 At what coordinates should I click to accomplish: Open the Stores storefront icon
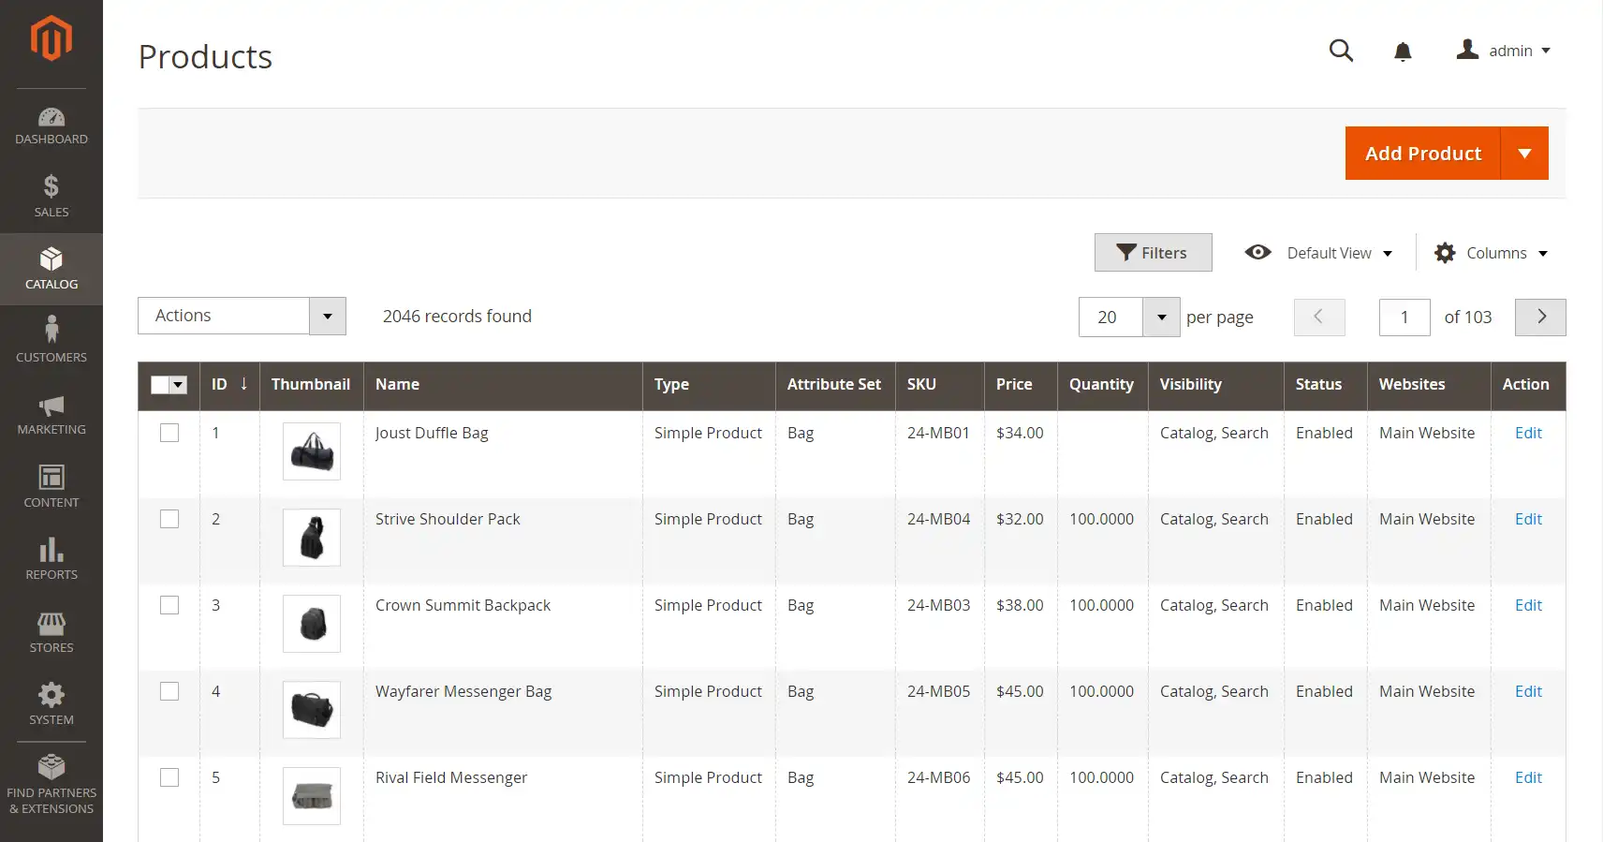tap(51, 623)
